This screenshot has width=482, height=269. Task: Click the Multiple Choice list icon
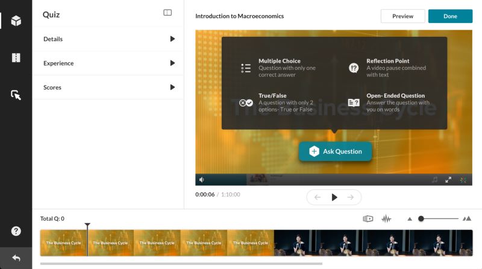(x=246, y=68)
